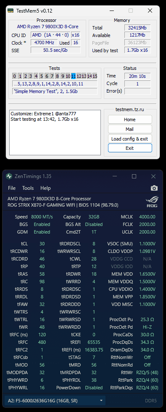The height and width of the screenshot is (412, 166).
Task: Click the PageFile 36123Mb field
Action: pos(137,43)
